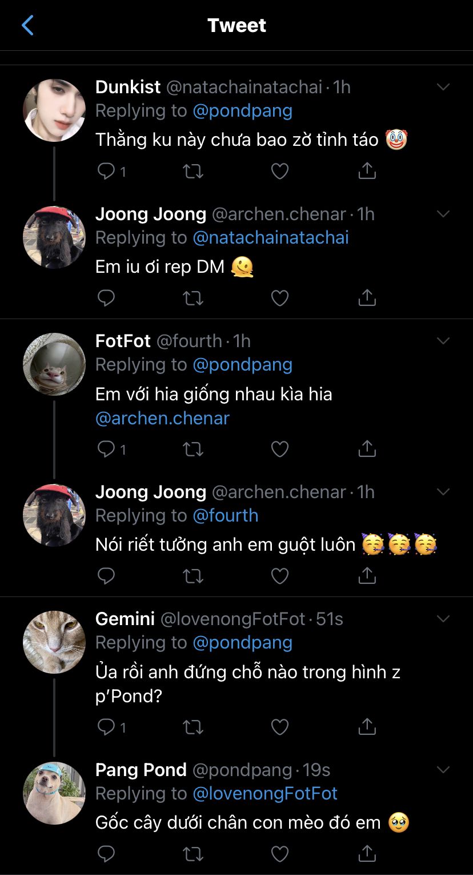The height and width of the screenshot is (875, 473).
Task: Open @lovenongFotFot link in Pang Pond's reply
Action: click(x=265, y=793)
